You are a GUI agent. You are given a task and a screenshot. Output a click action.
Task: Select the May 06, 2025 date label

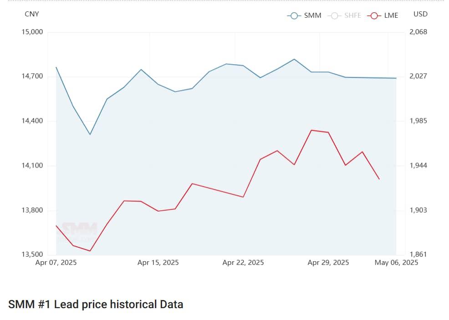396,263
